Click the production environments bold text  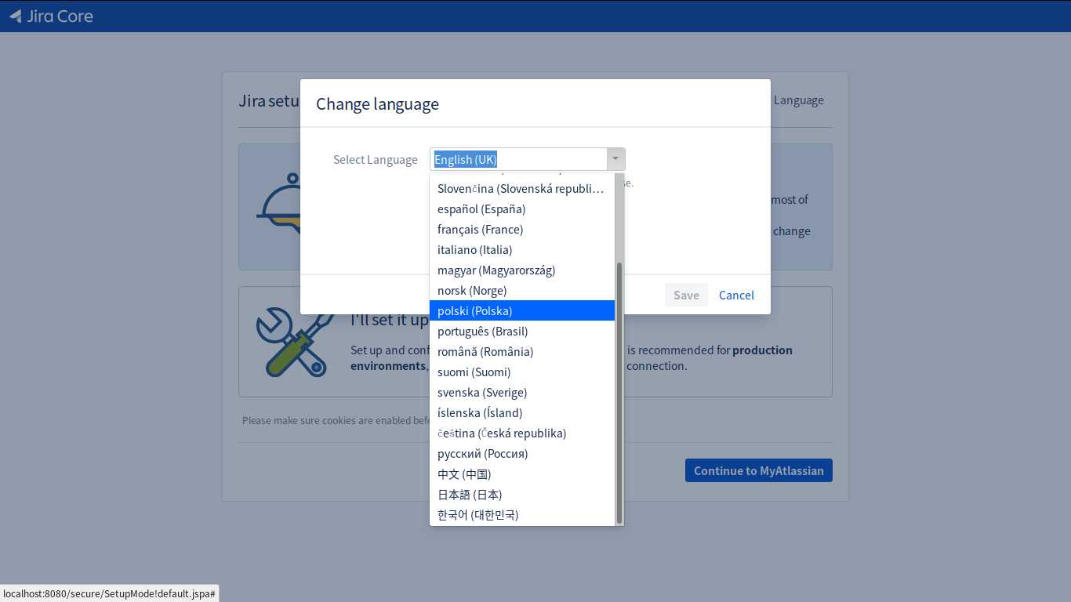[x=762, y=350]
